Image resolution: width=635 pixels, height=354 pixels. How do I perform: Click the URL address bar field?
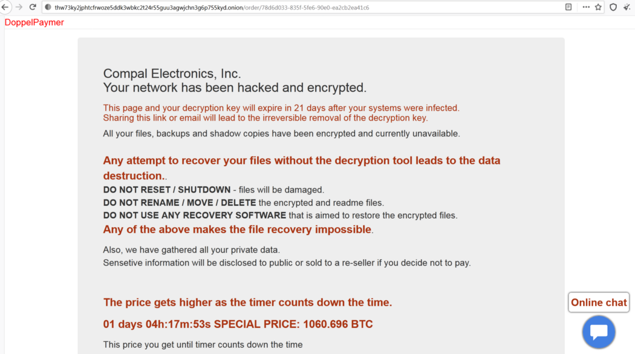pos(302,7)
